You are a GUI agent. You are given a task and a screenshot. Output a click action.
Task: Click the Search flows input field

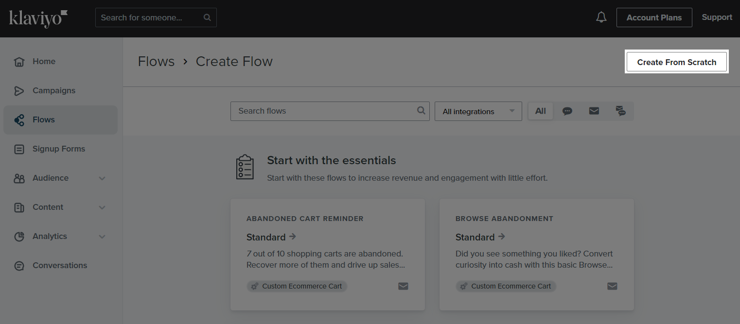(323, 111)
